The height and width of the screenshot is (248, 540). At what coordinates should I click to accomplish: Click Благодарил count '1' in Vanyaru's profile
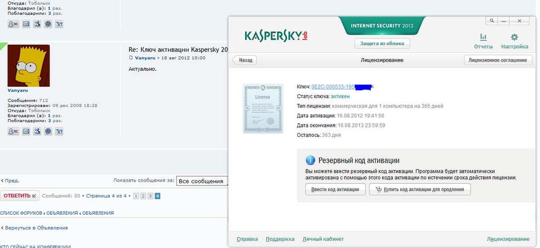pyautogui.click(x=49, y=115)
